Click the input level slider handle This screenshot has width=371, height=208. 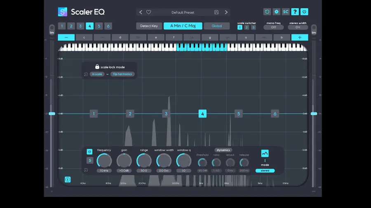pos(52,114)
